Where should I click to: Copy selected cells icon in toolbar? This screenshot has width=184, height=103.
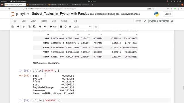(29, 27)
